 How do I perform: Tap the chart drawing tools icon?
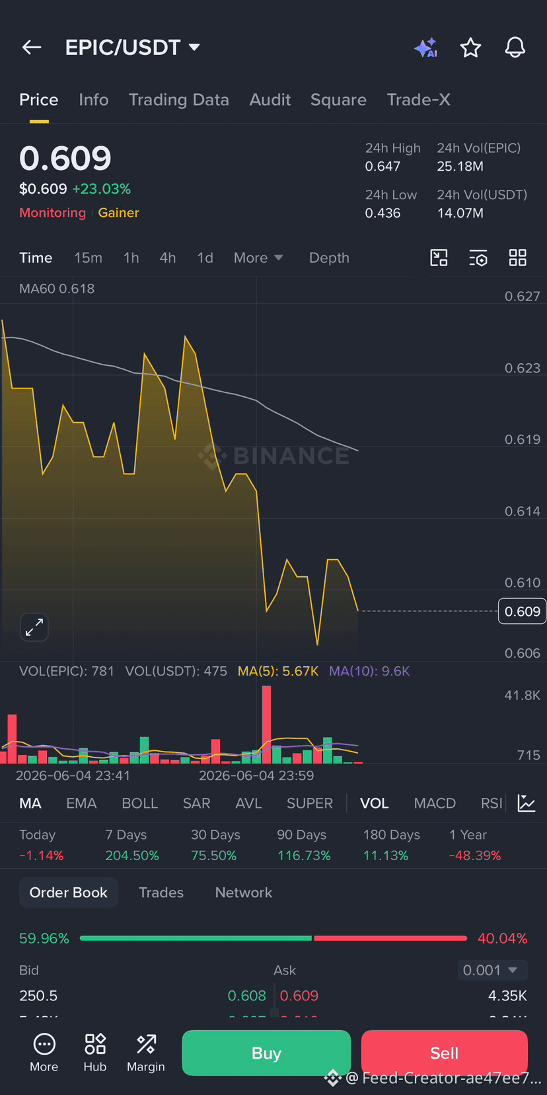(439, 258)
